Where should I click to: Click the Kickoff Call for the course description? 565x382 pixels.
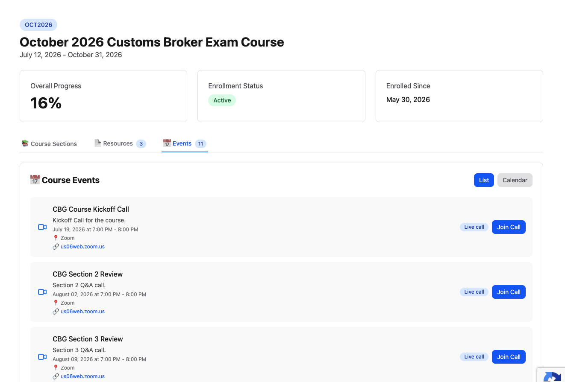[x=89, y=220]
